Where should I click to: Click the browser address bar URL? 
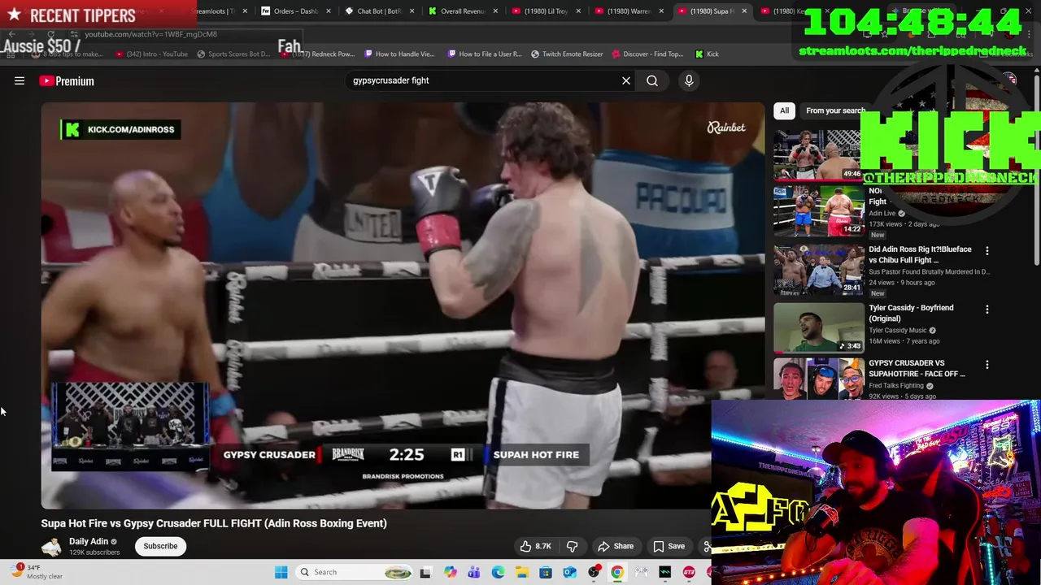point(151,34)
